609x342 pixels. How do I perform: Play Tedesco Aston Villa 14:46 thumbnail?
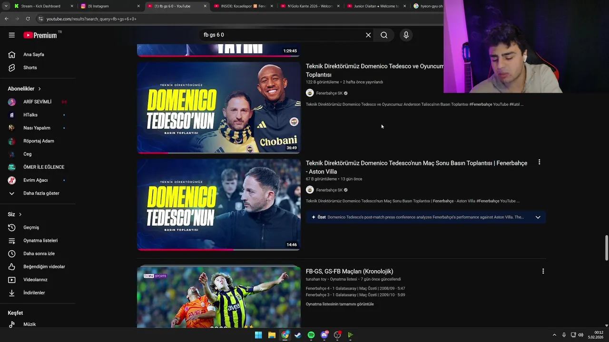coord(219,204)
